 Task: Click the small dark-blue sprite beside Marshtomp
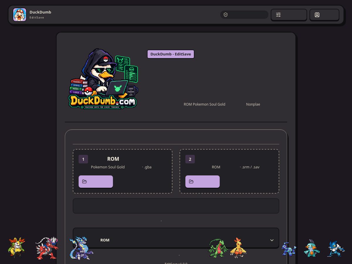(x=289, y=249)
